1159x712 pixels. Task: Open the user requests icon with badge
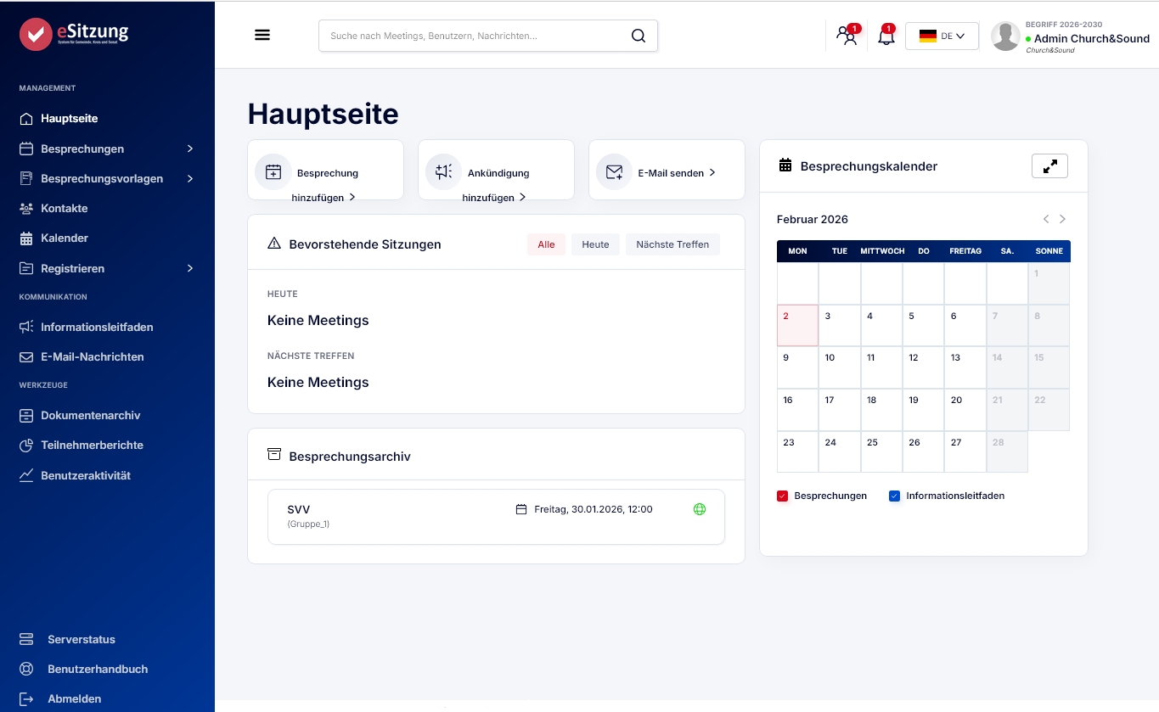coord(846,36)
